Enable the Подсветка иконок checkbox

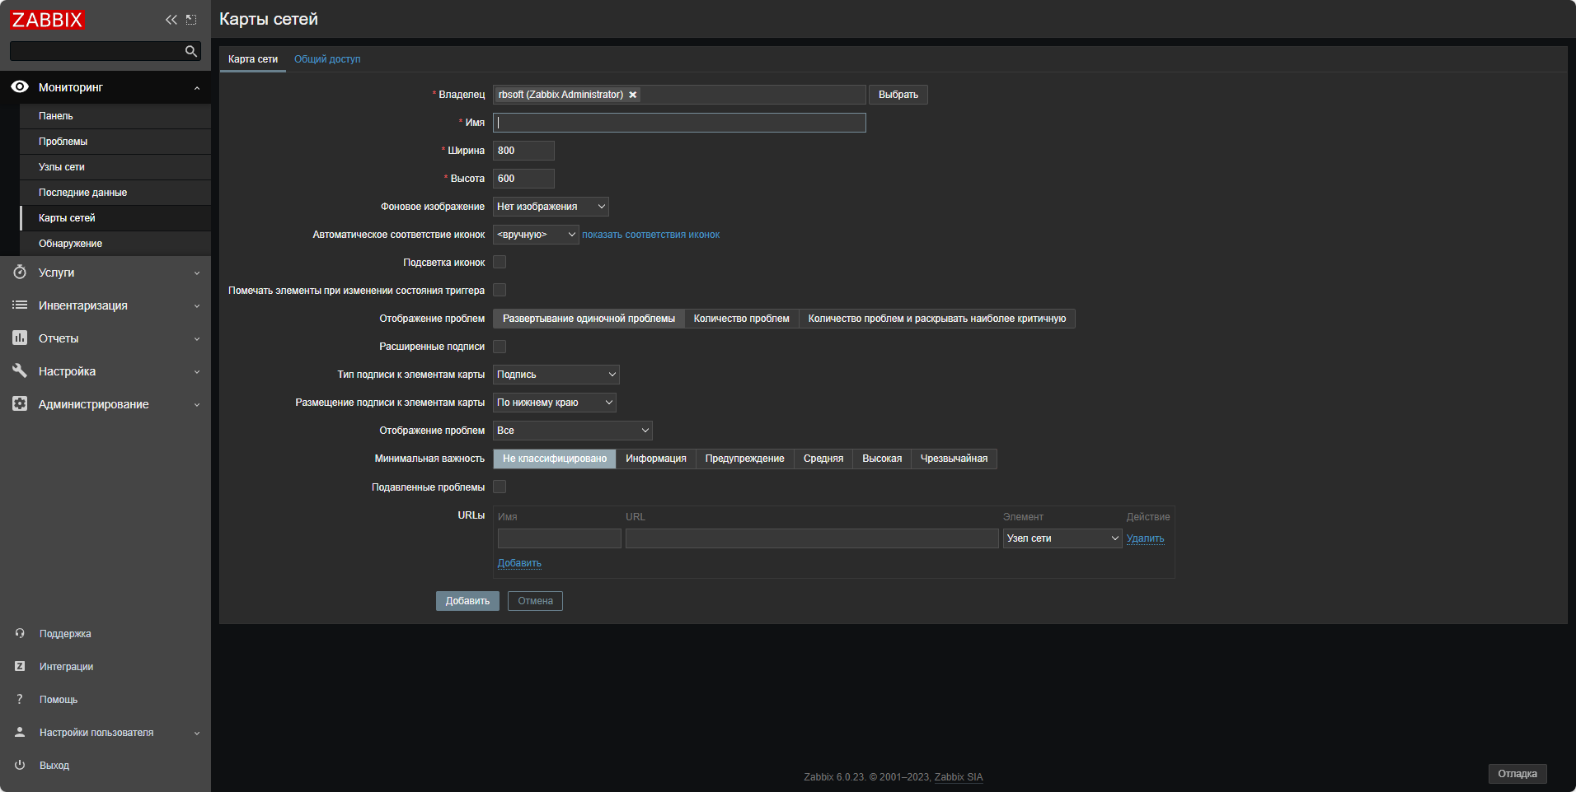tap(500, 263)
